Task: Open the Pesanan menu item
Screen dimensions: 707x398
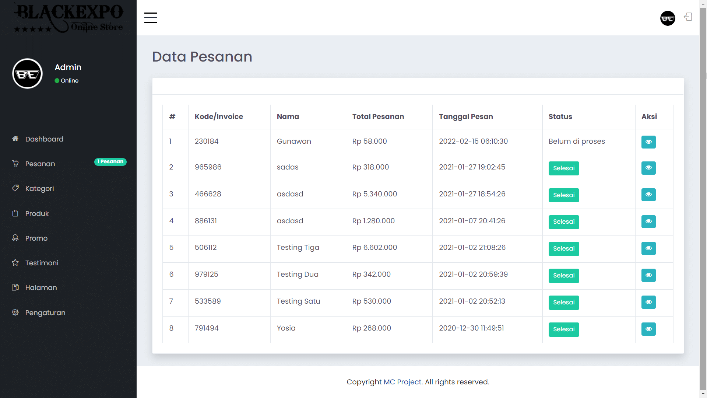Action: pos(40,163)
